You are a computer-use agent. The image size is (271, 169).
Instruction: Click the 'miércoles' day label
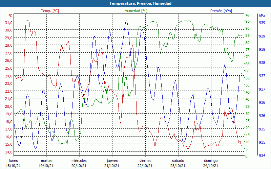click(79, 161)
